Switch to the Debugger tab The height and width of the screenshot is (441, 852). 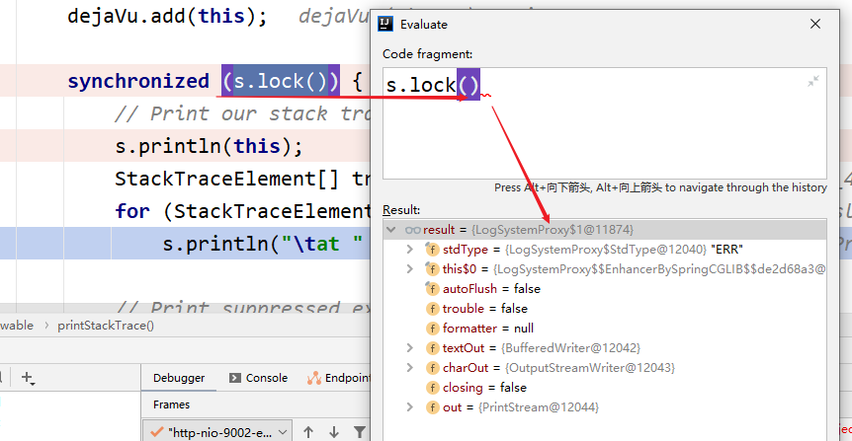coord(179,378)
